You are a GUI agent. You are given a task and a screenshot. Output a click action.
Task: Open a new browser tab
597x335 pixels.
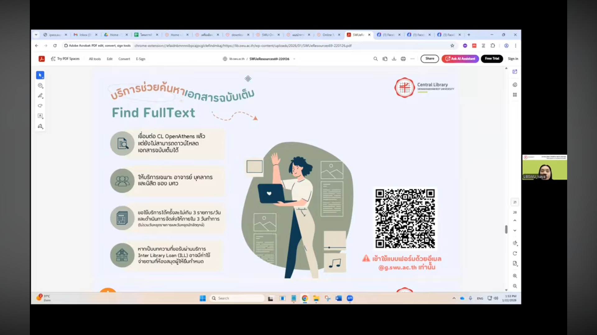point(469,35)
